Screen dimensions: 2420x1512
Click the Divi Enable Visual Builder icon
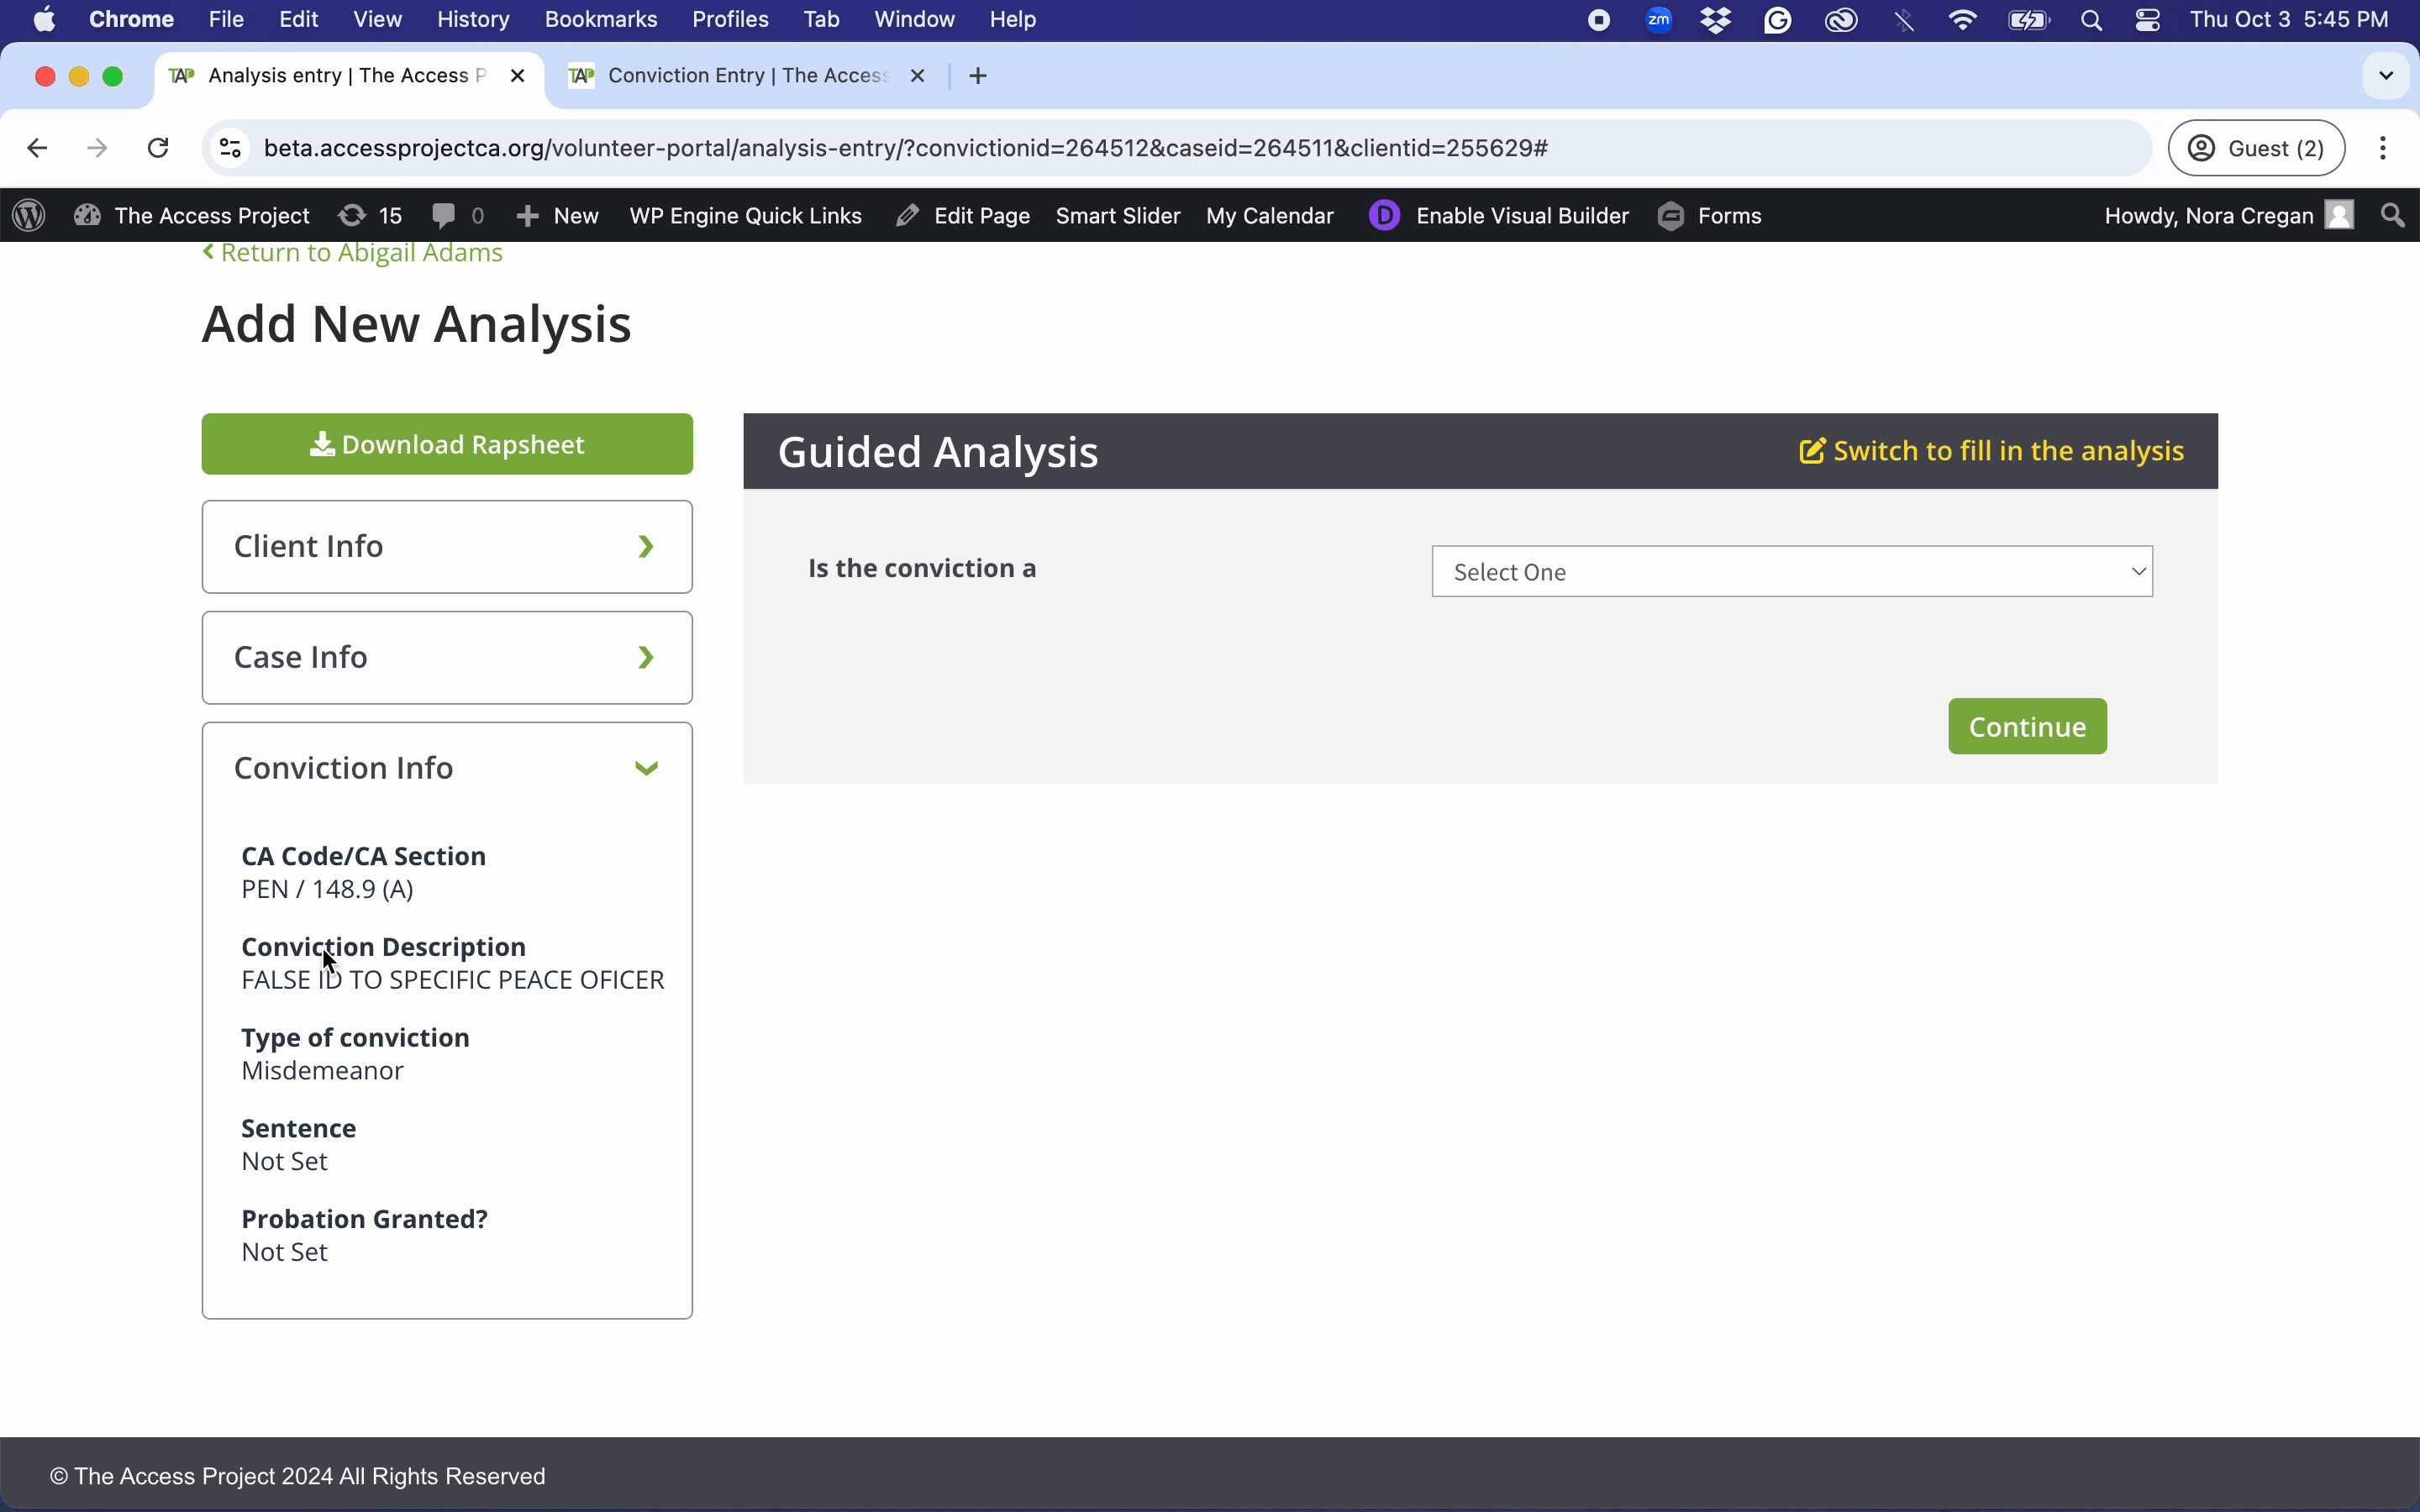(x=1384, y=215)
